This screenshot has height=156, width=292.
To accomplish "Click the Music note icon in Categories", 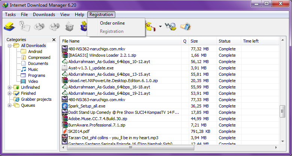I will 23,69.
